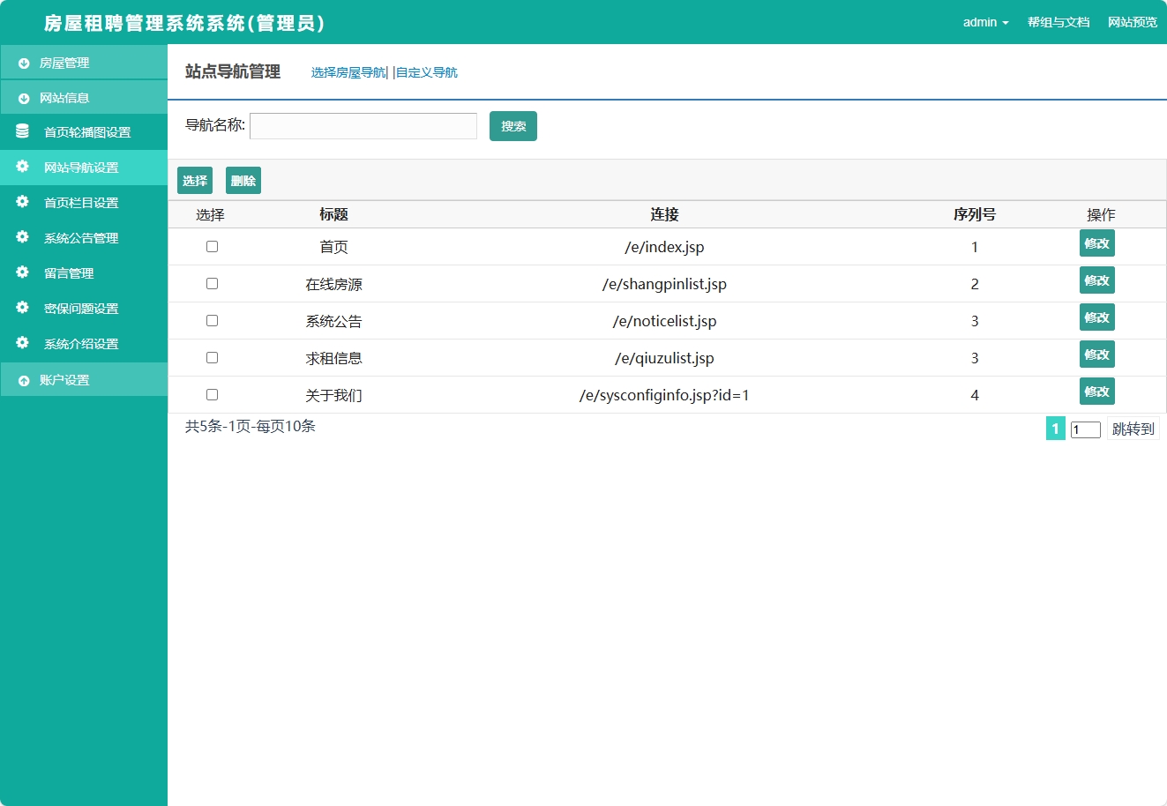The width and height of the screenshot is (1167, 806).
Task: Check the 关于我们 row checkbox
Action: (x=212, y=395)
